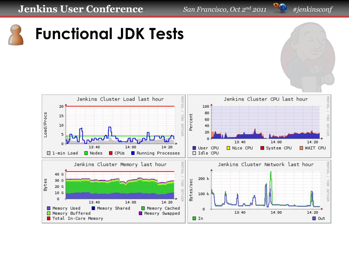Click the Bytes/sec axis label
This screenshot has width=349, height=261.
coord(191,190)
